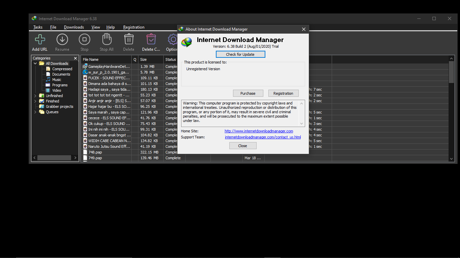Sort by Size column header
460x258 pixels.
pyautogui.click(x=151, y=59)
